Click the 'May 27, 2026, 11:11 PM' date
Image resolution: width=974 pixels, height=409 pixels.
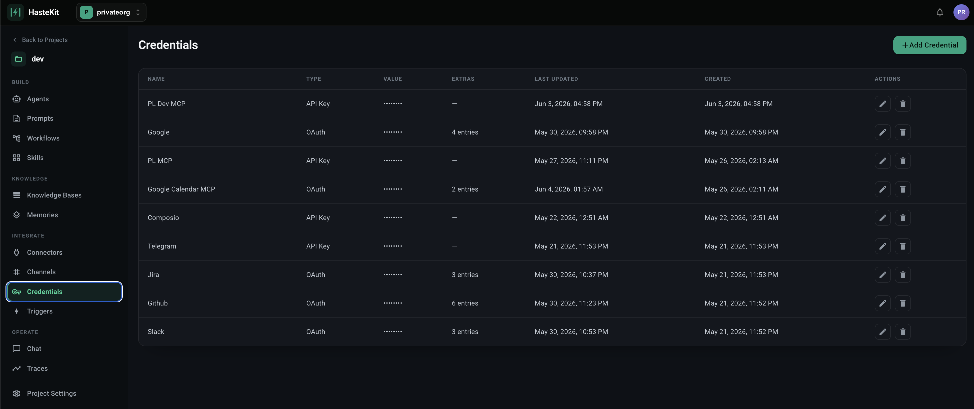coord(571,161)
